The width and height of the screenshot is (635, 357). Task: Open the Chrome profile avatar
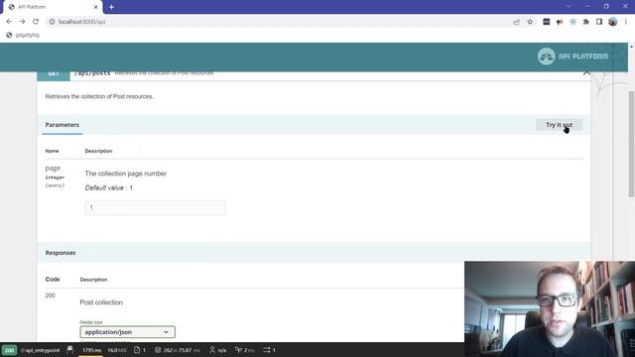(x=613, y=22)
